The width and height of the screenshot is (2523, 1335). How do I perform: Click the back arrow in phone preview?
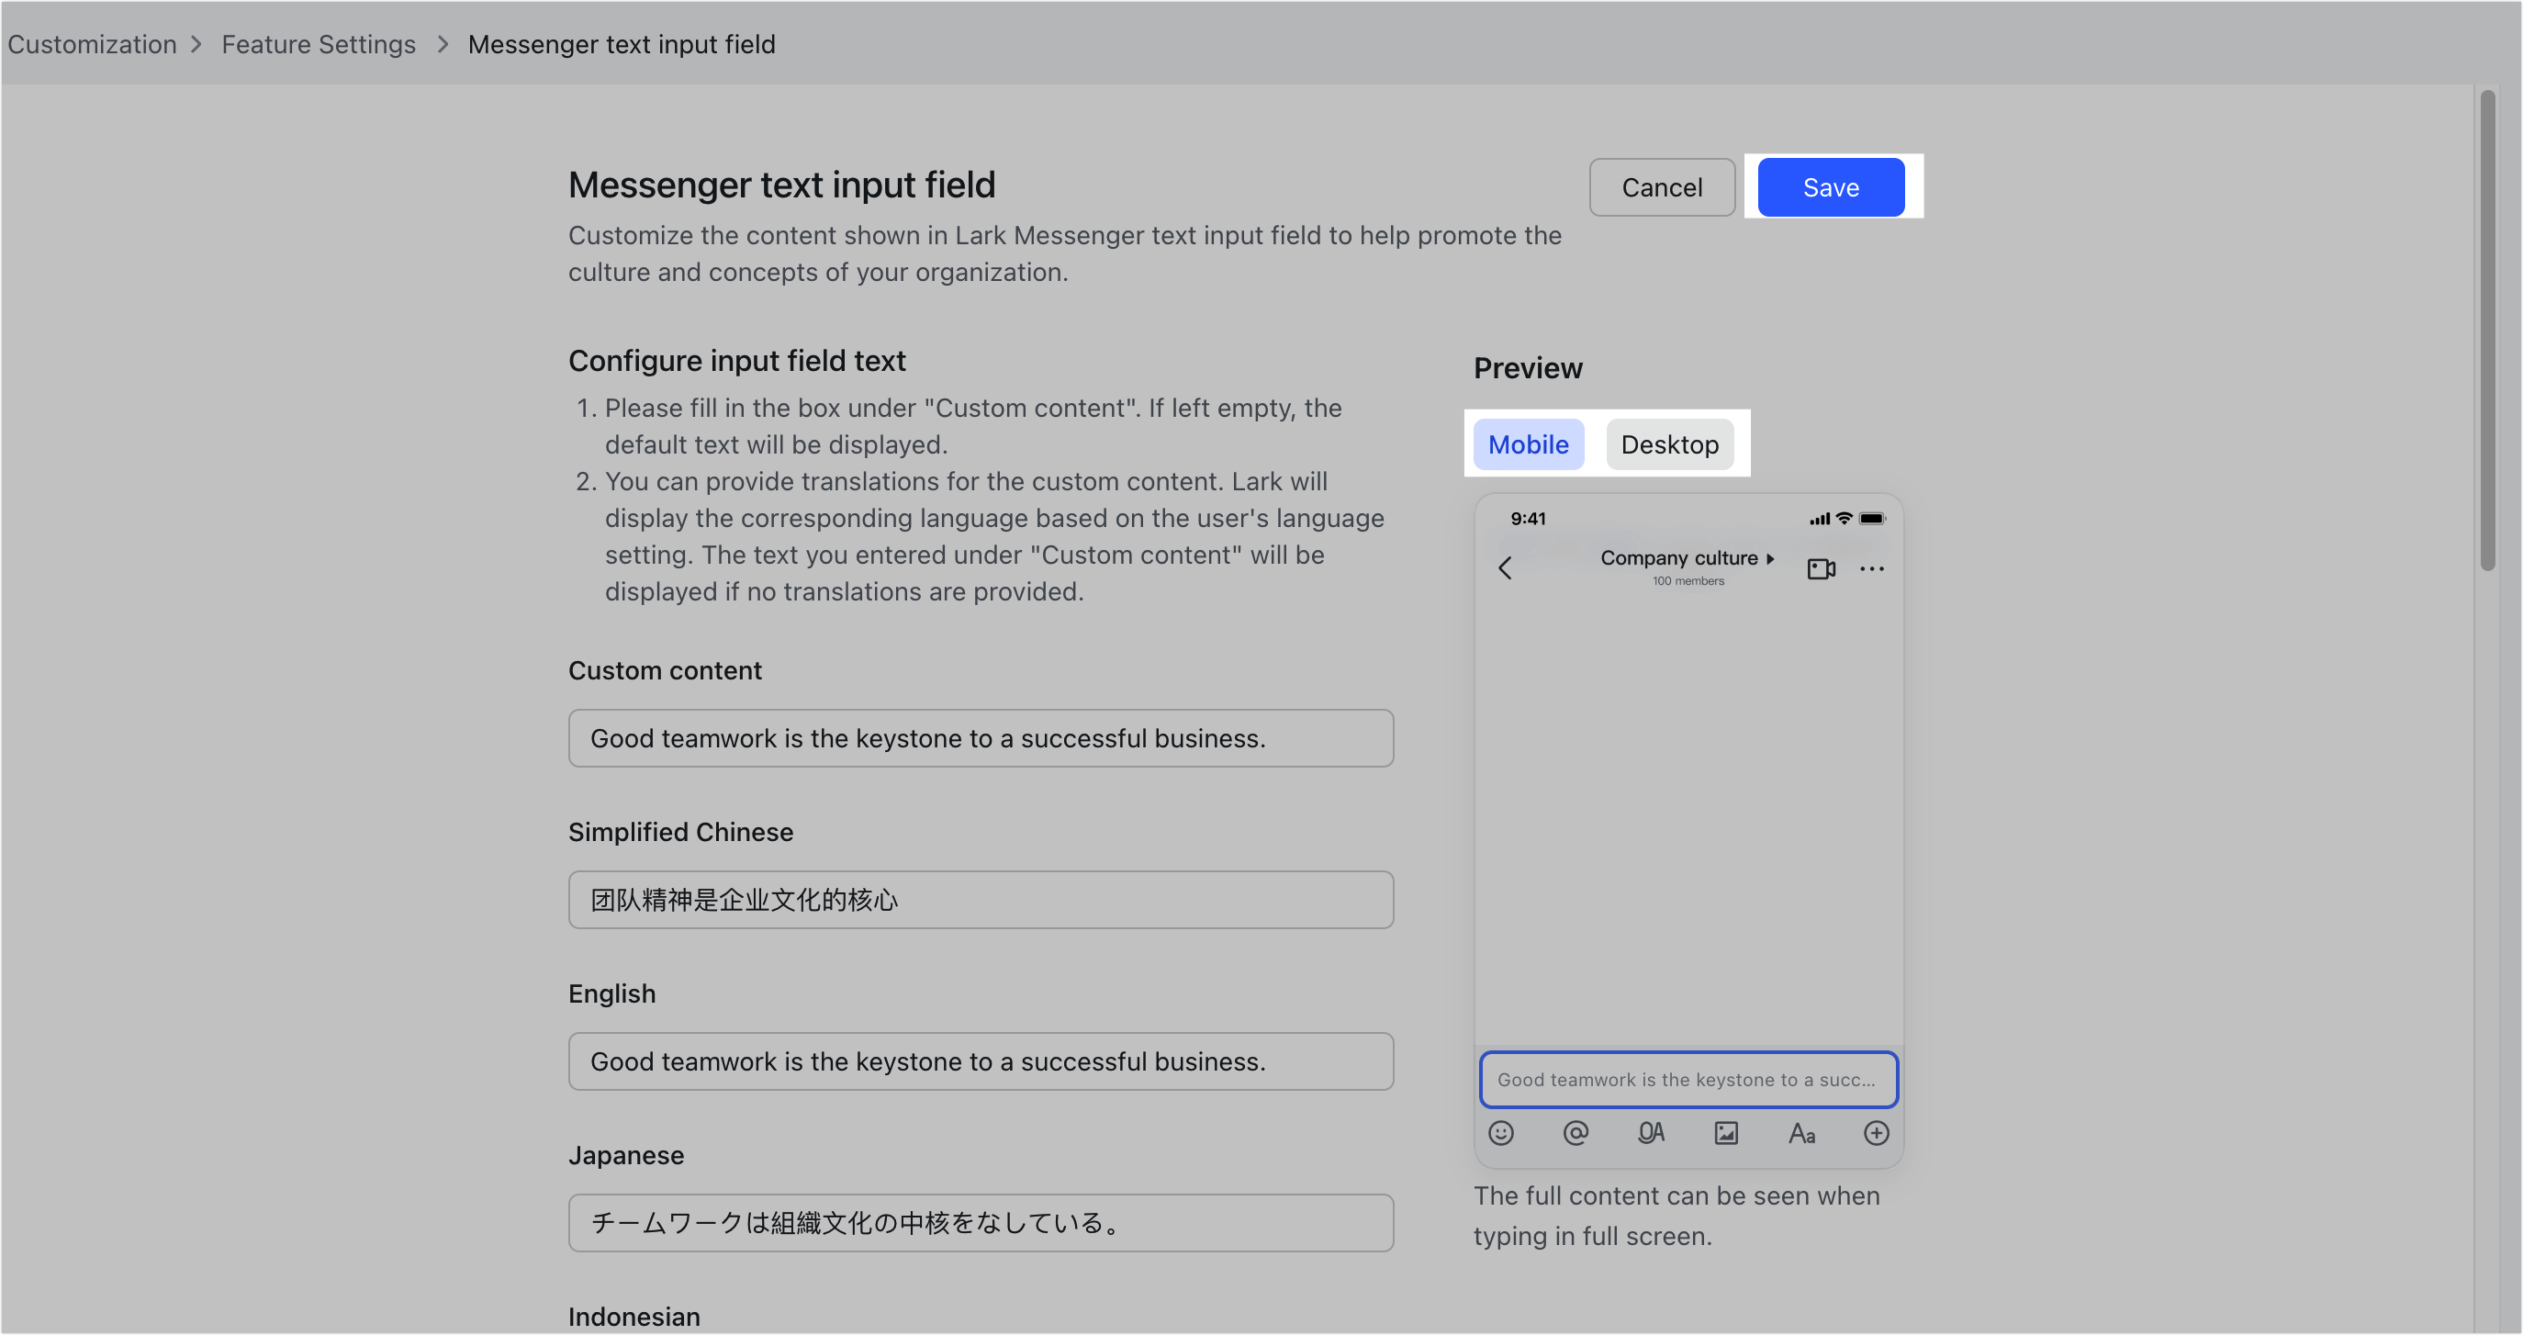coord(1506,568)
